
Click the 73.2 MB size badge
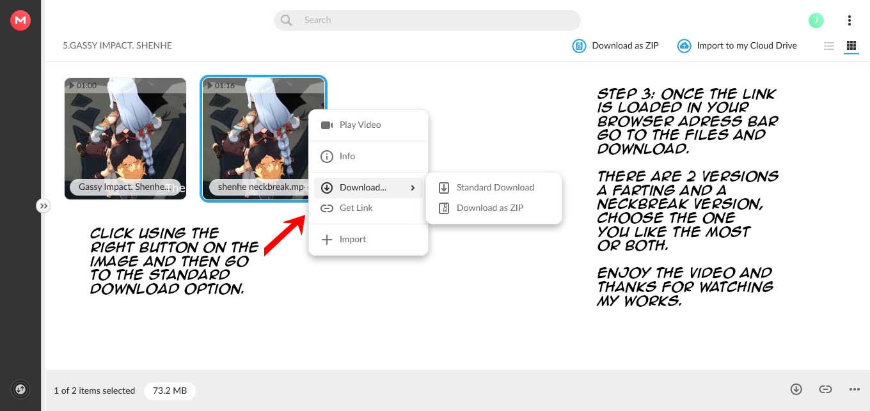170,391
